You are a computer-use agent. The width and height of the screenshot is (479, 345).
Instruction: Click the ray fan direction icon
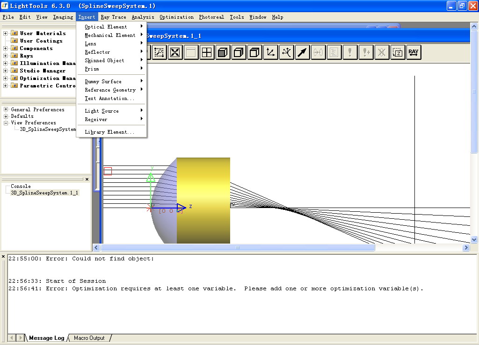pyautogui.click(x=286, y=52)
